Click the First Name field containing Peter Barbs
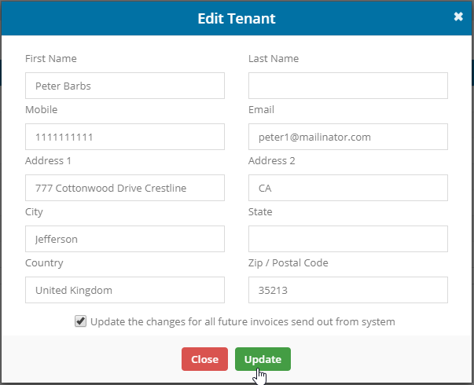 click(125, 86)
